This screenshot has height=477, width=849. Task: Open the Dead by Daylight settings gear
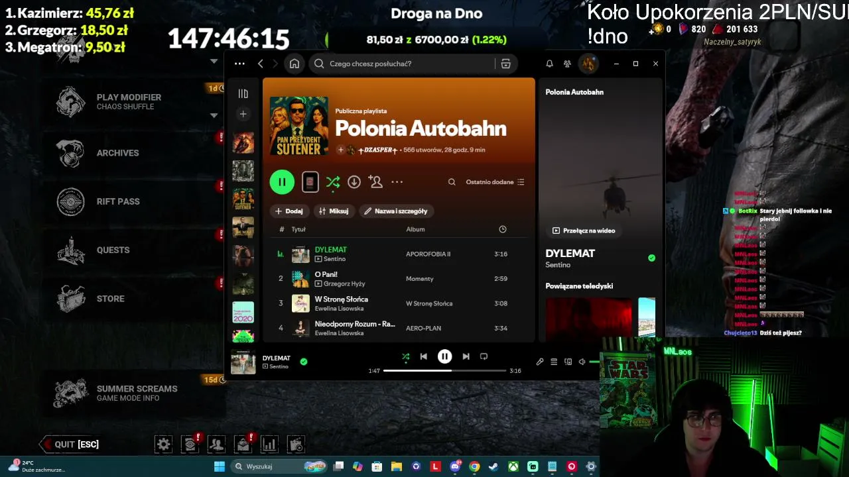coord(163,444)
